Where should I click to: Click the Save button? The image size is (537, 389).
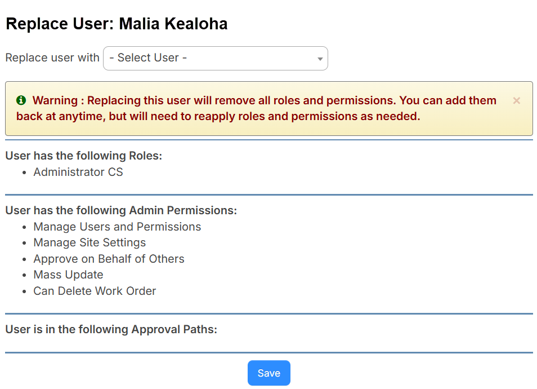coord(268,373)
